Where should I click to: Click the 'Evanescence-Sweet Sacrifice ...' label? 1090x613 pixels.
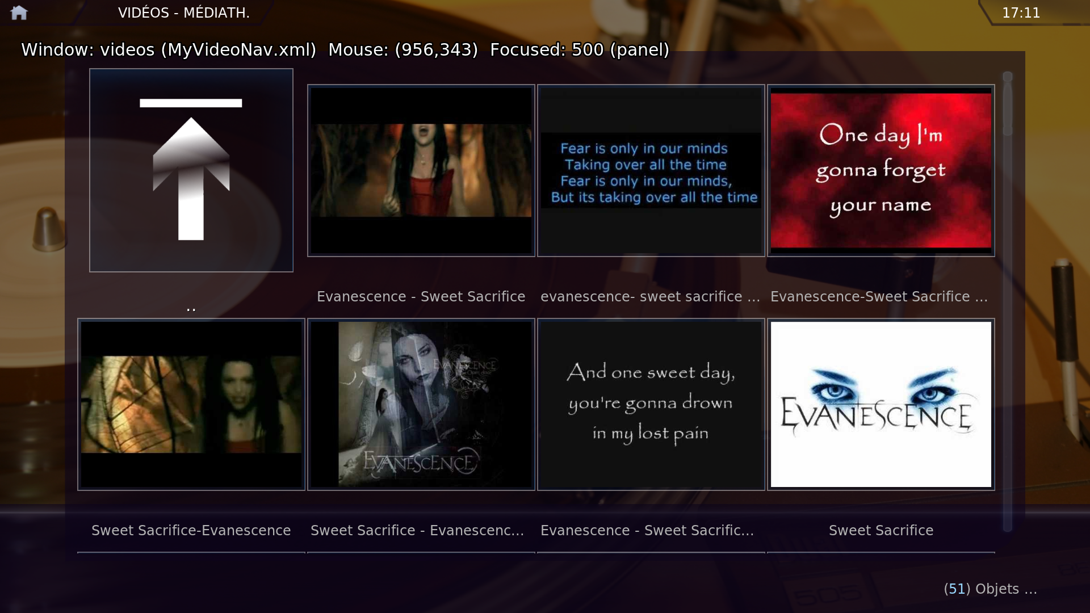[x=879, y=297]
